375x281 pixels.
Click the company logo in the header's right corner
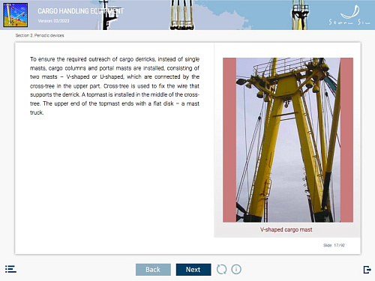point(349,15)
